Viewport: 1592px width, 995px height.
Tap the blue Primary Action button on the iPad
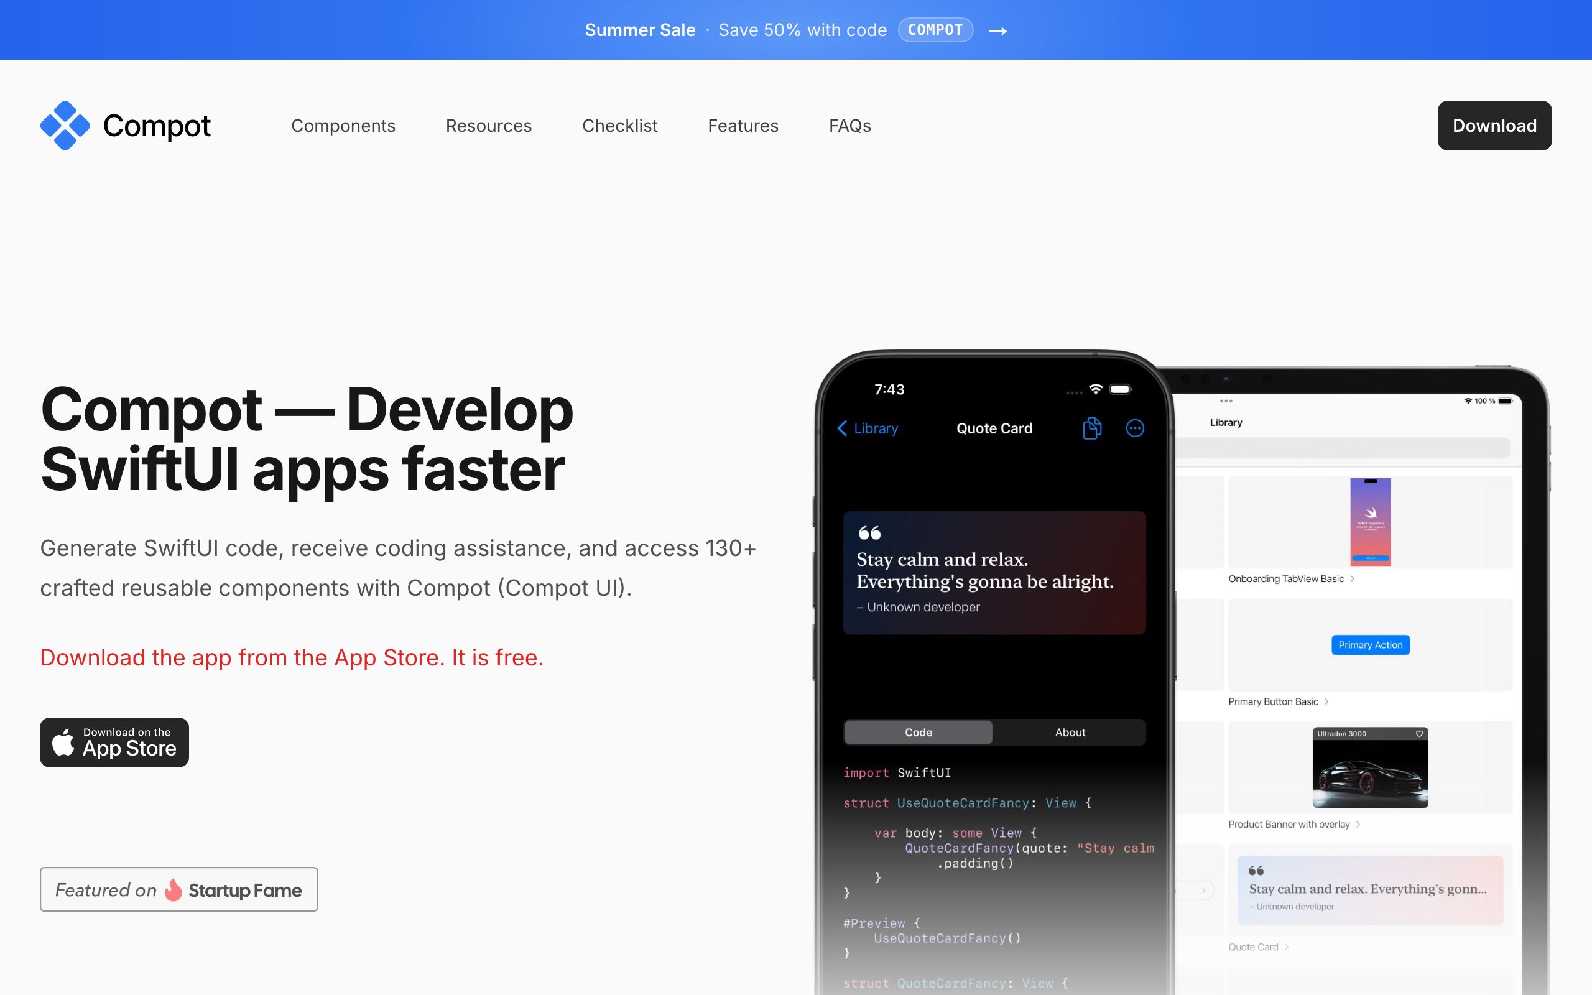[1369, 645]
